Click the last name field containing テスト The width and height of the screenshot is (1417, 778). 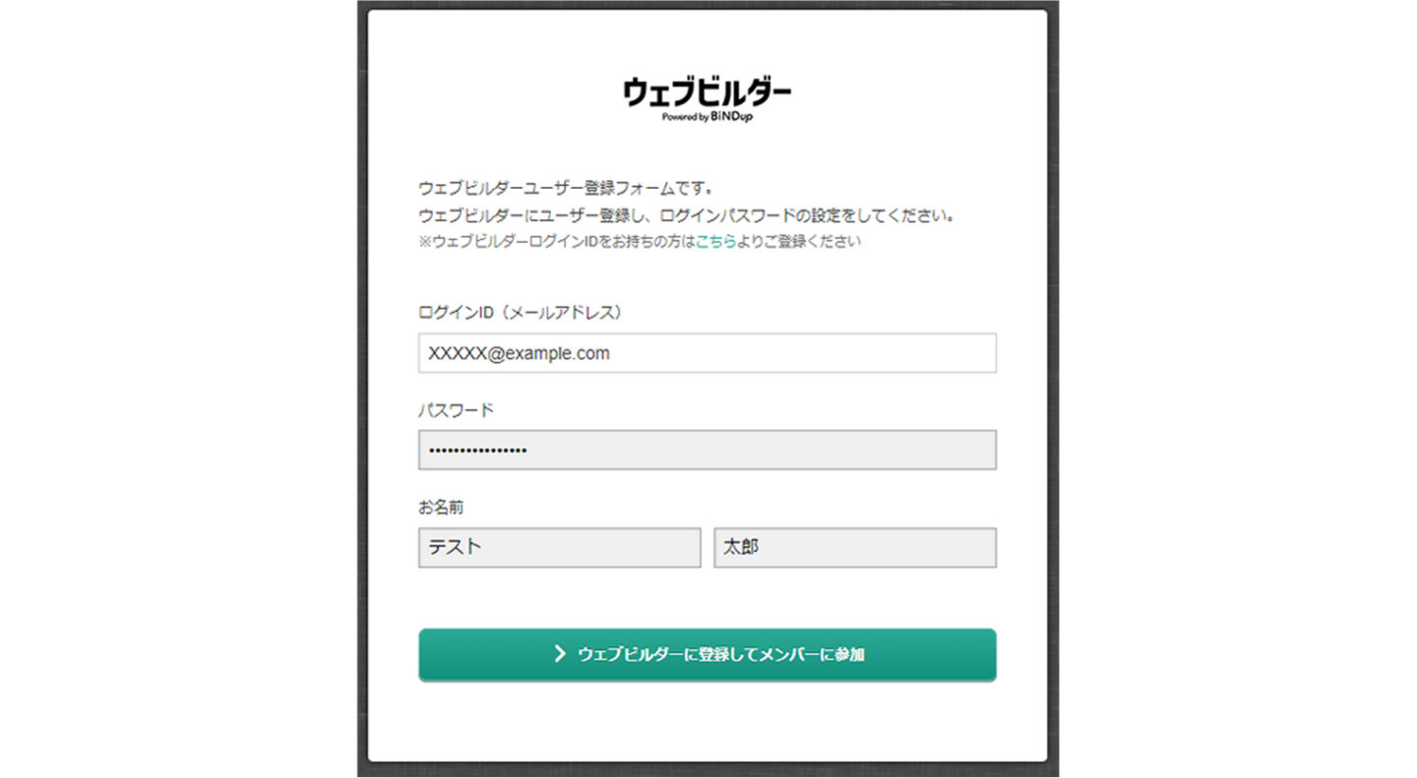(x=559, y=548)
